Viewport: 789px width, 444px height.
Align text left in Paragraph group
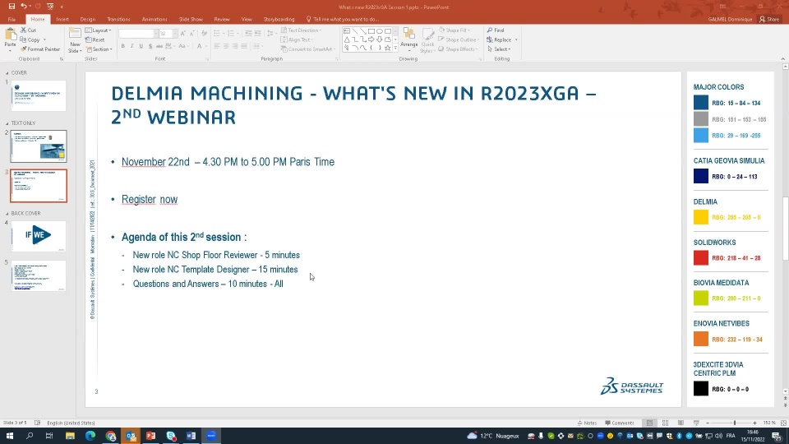(x=217, y=46)
